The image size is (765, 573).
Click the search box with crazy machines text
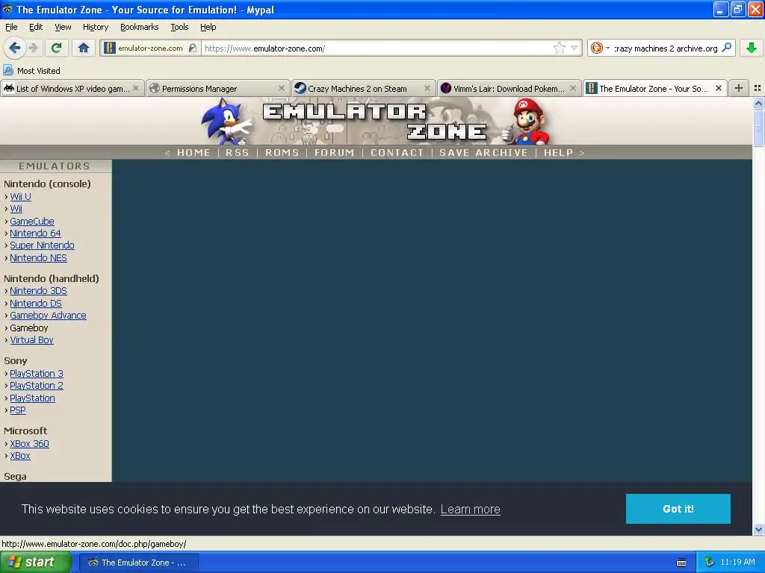(x=666, y=48)
